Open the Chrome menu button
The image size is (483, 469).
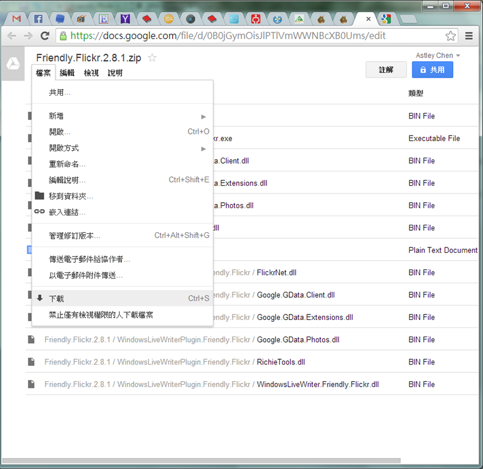pos(469,36)
